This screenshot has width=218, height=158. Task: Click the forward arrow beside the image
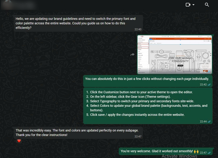[133, 54]
